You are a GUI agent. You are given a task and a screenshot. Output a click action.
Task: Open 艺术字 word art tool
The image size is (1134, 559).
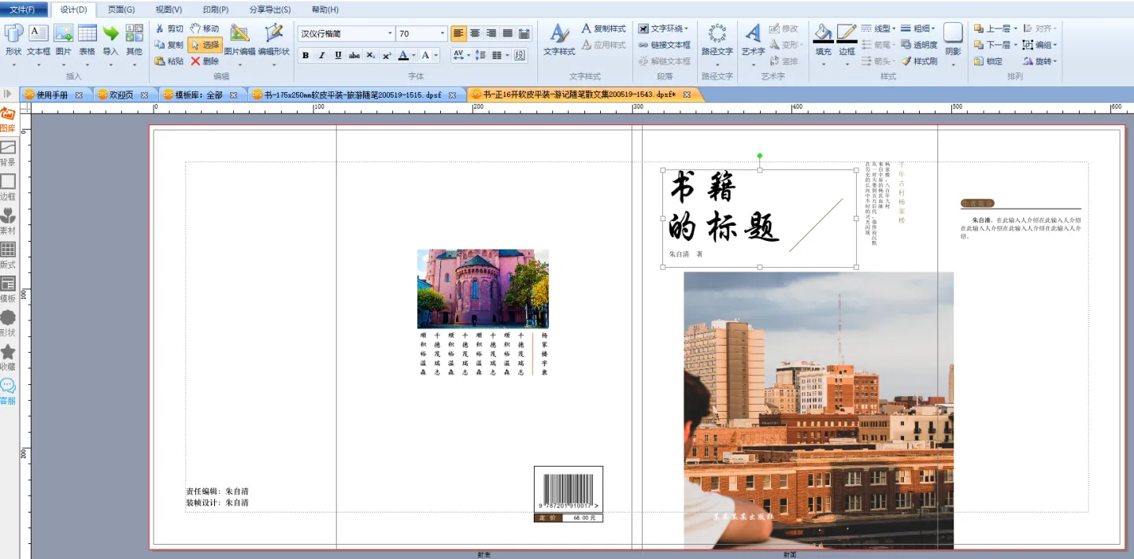[753, 40]
